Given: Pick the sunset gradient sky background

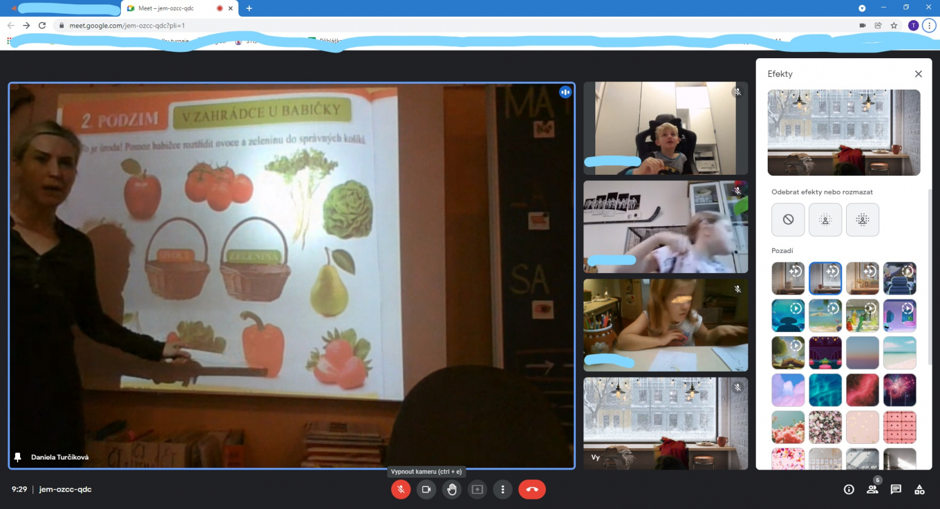Looking at the screenshot, I should (x=862, y=353).
